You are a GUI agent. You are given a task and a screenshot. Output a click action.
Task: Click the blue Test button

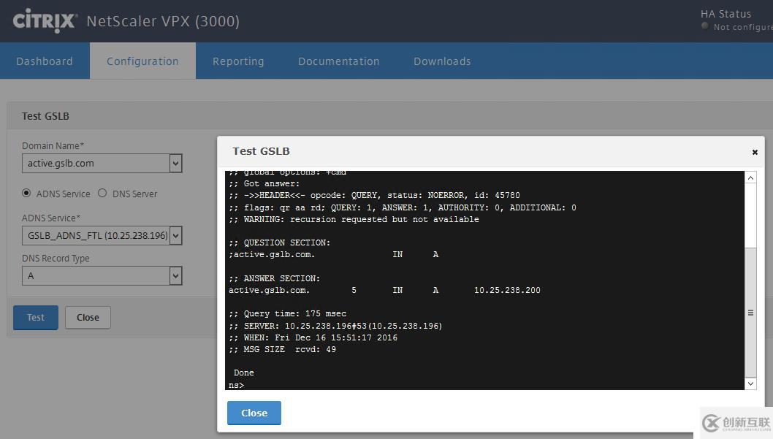pos(36,318)
